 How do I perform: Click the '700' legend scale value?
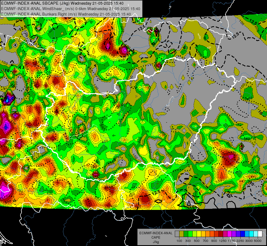(206, 241)
